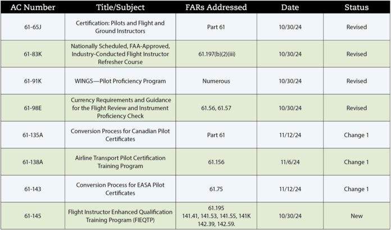This screenshot has width=391, height=230.
Task: Click the 61-143 AC number
Action: coord(33,189)
